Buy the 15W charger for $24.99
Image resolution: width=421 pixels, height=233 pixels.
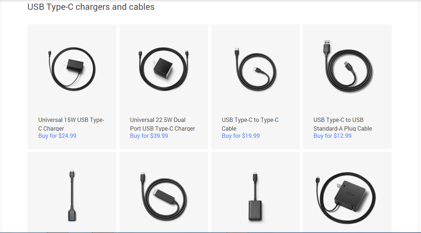tap(57, 136)
